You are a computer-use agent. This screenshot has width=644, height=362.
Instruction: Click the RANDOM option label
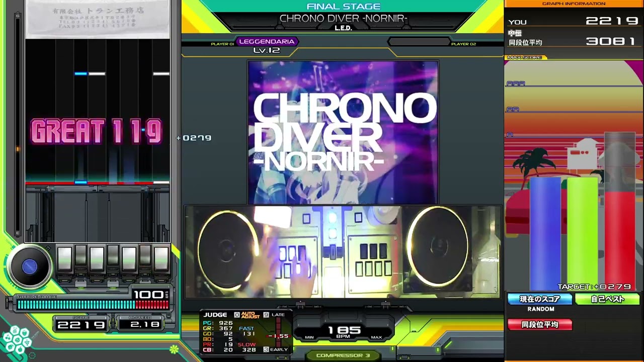pyautogui.click(x=541, y=309)
